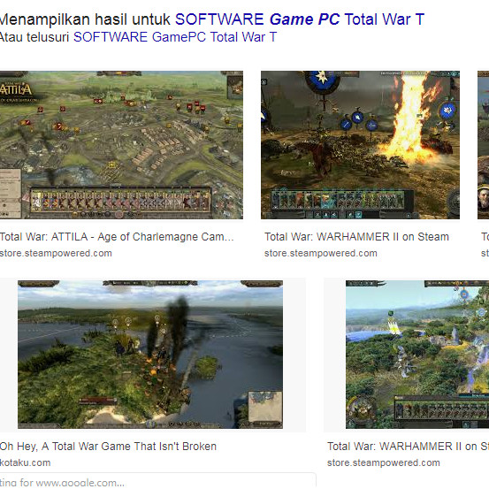Visit store.steampowered.com under bottom WARHAMMER II result

pos(384,462)
